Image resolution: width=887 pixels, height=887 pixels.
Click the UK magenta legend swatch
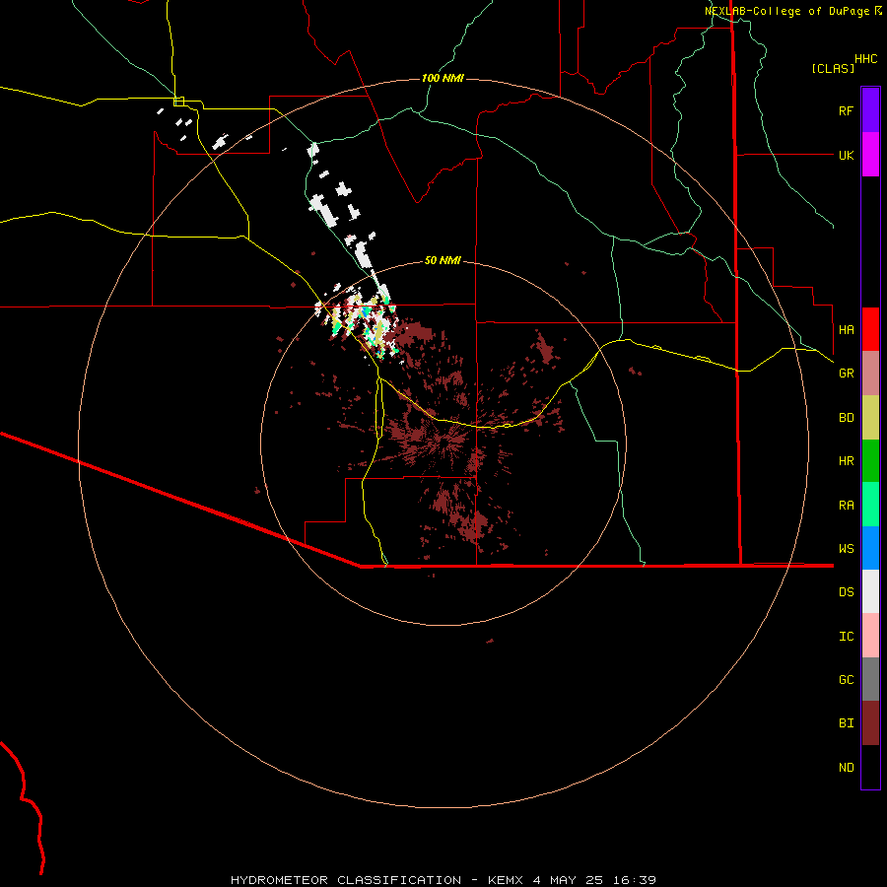[x=870, y=155]
